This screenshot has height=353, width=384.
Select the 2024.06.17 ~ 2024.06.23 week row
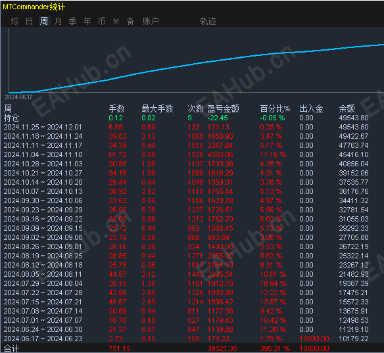click(186, 339)
